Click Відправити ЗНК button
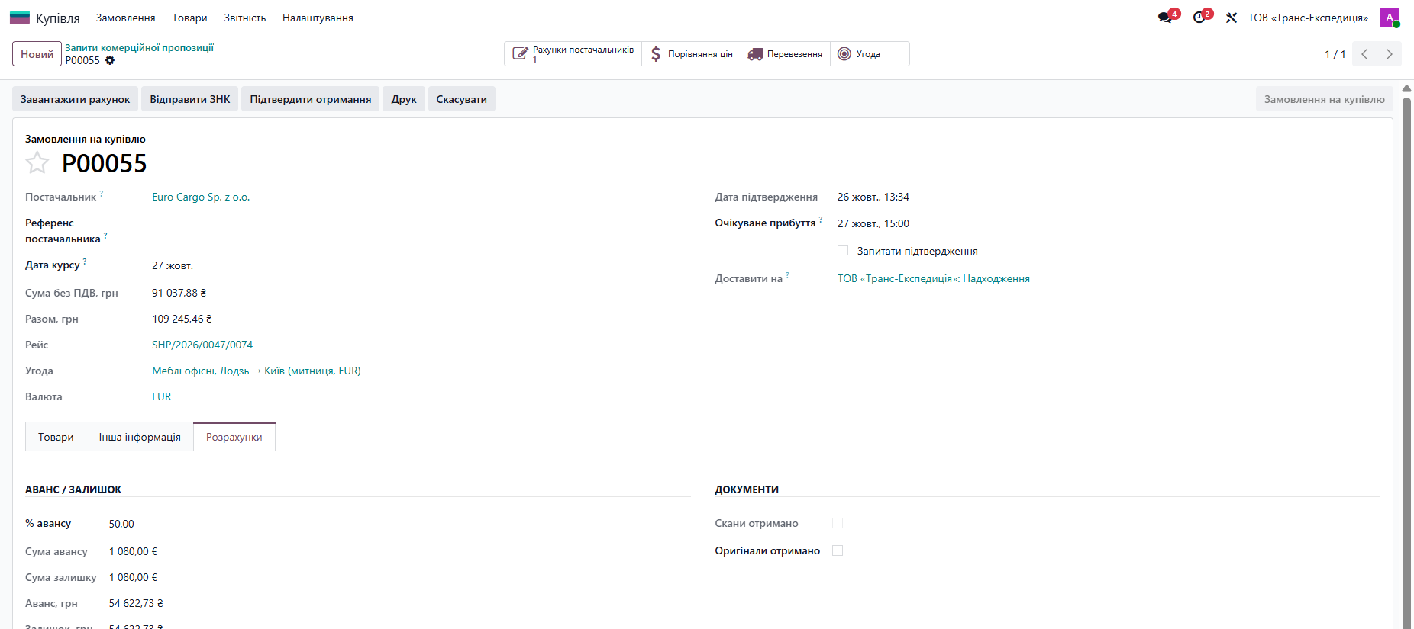Screen dimensions: 1414x629 (190, 99)
